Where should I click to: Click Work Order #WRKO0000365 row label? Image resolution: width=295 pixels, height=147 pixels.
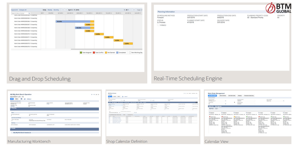coord(26,18)
